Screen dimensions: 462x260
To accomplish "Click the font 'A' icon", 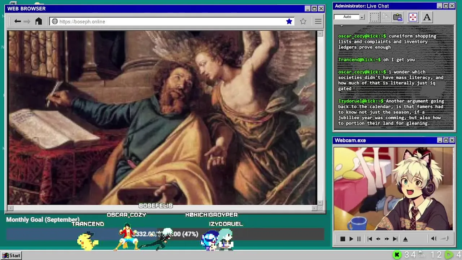I will 427,17.
